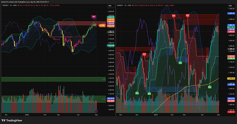Click the 1,940.00 price axis tick
The height and width of the screenshot is (124, 237).
pyautogui.click(x=231, y=9)
